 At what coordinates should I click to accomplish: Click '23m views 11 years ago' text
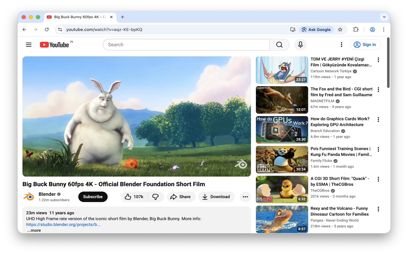[50, 213]
